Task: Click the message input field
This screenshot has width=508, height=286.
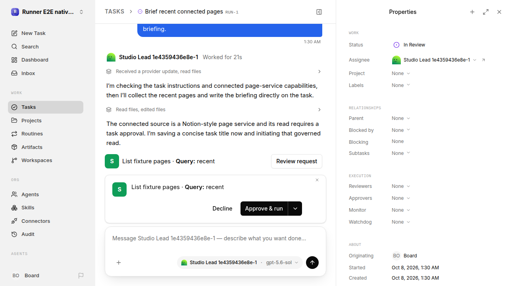Action: [x=216, y=239]
